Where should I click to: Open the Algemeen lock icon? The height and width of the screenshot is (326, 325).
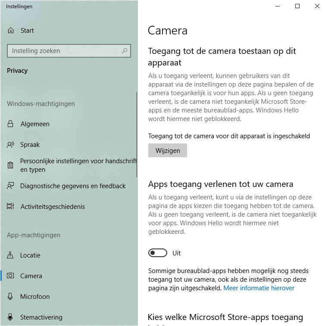tap(10, 124)
